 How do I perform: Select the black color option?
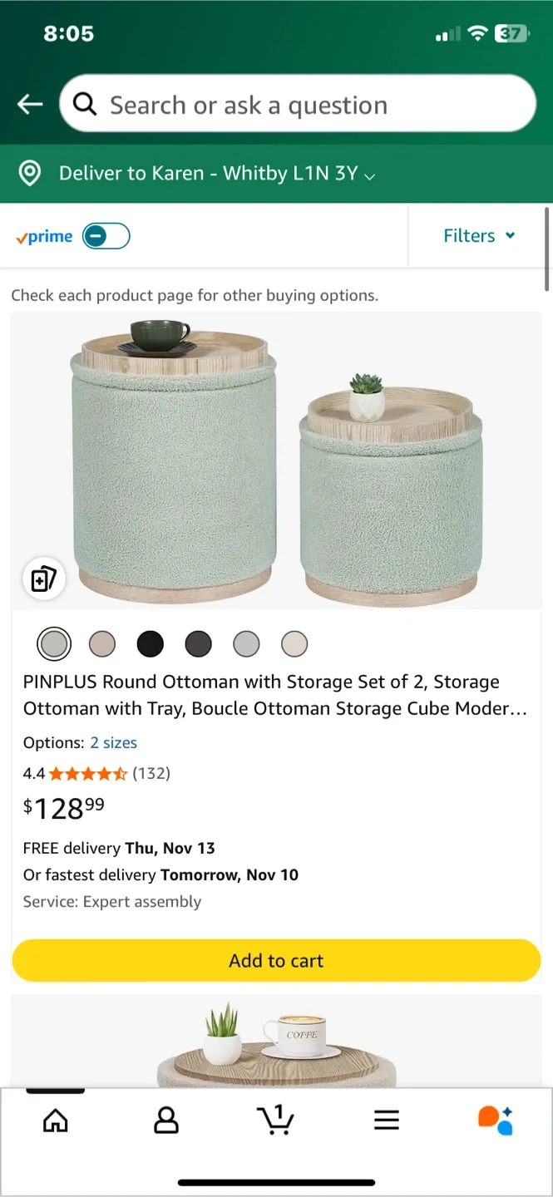pos(151,643)
